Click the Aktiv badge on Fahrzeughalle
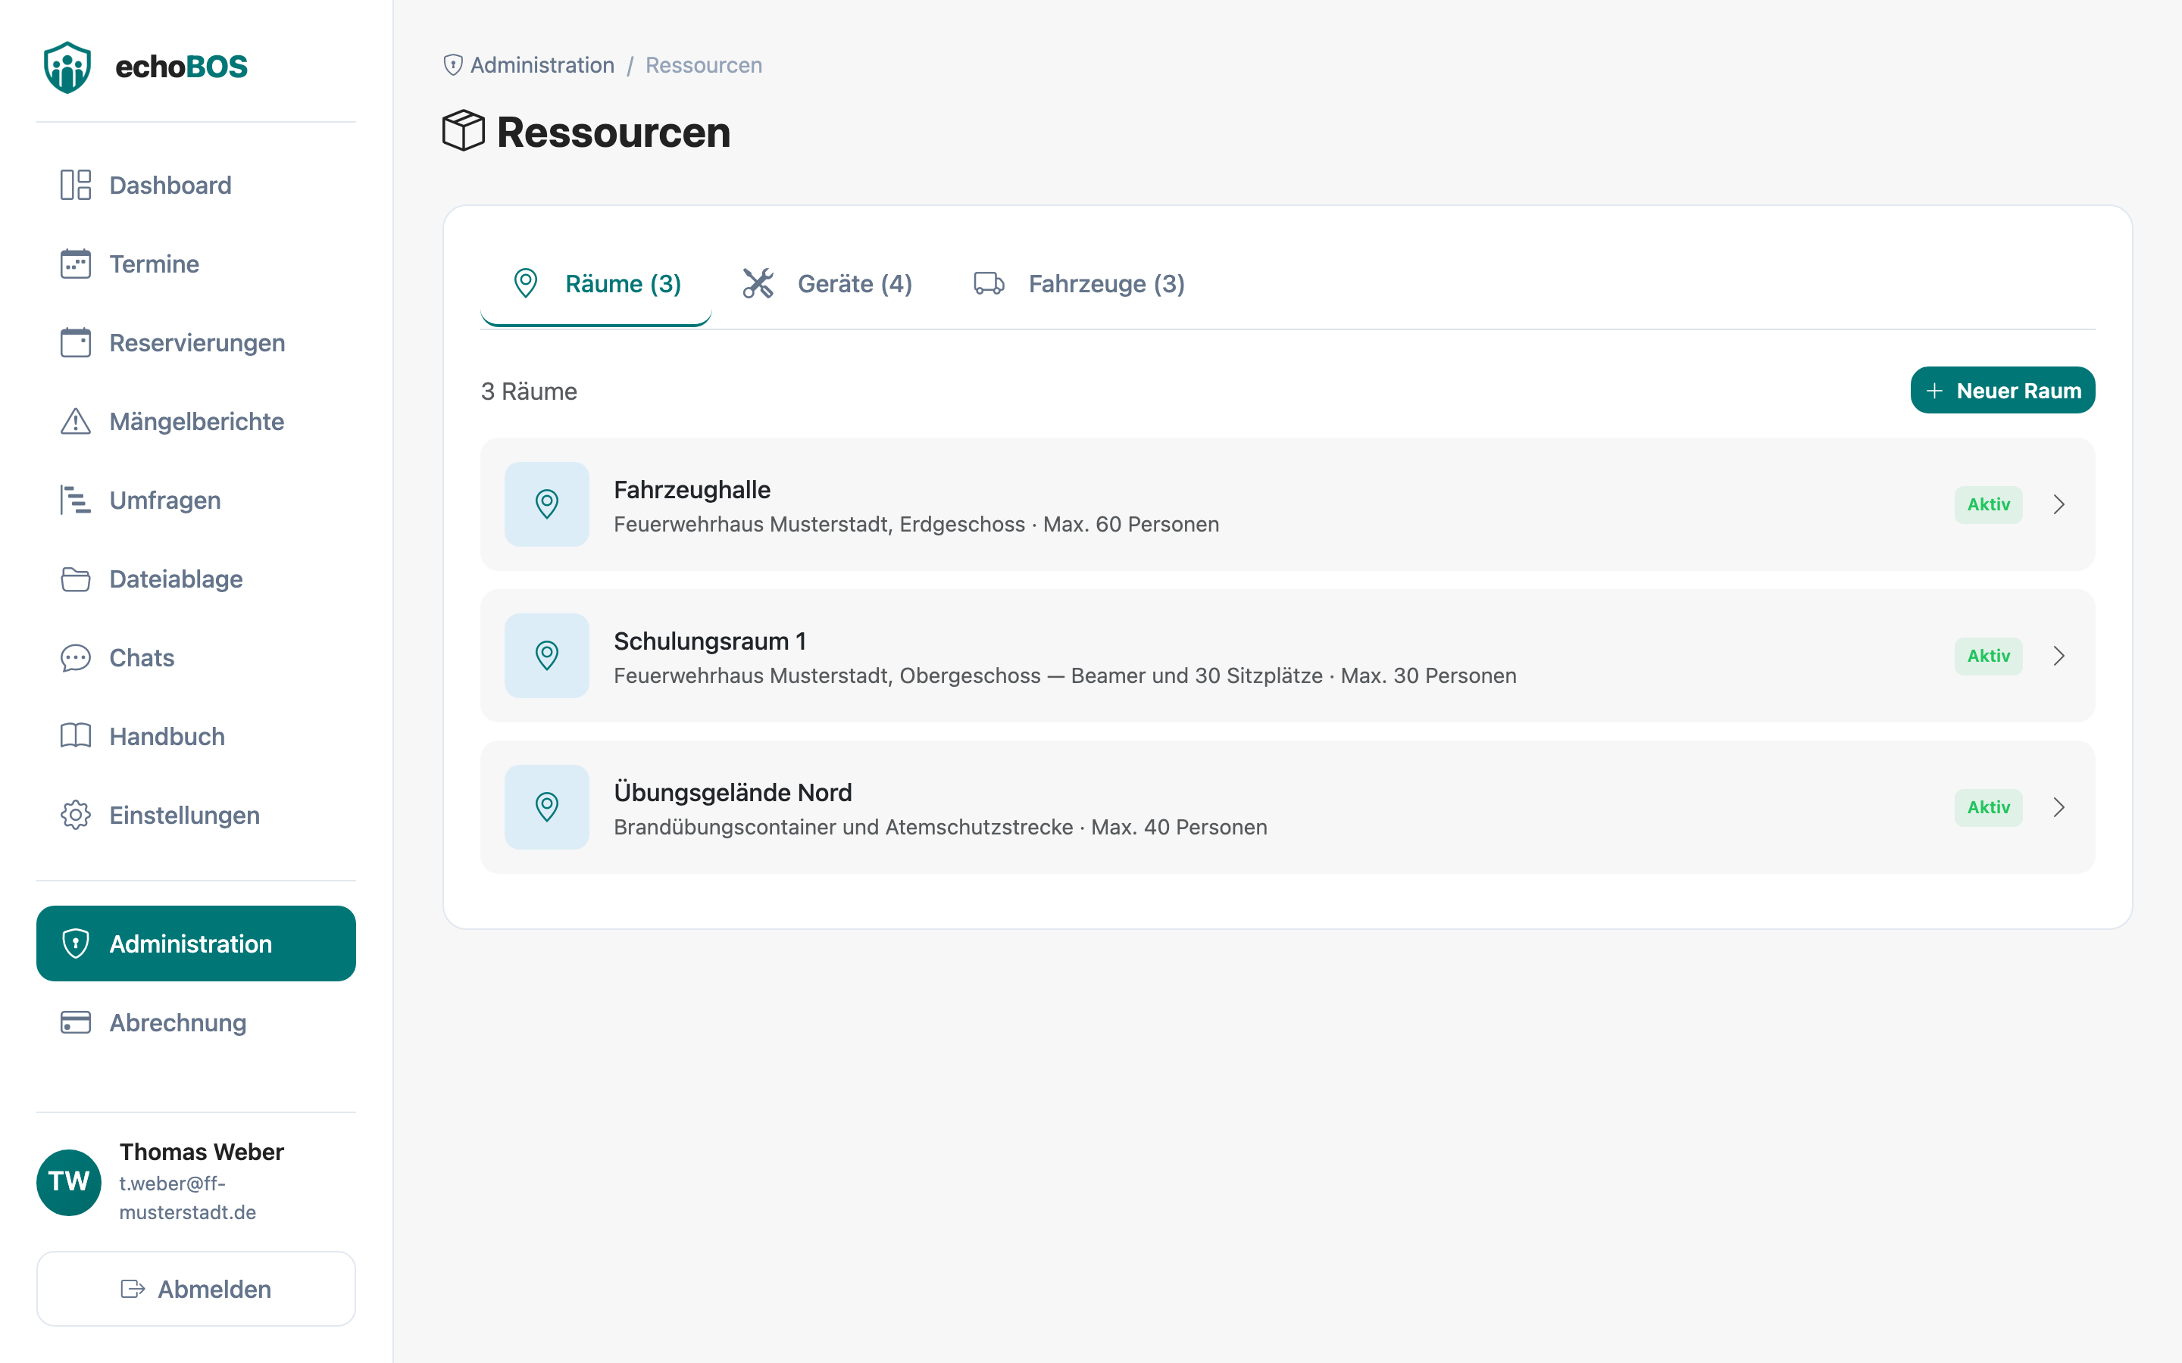 (x=1988, y=504)
